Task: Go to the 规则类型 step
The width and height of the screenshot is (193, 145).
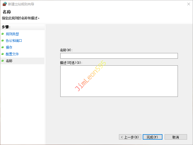Action: (x=12, y=34)
